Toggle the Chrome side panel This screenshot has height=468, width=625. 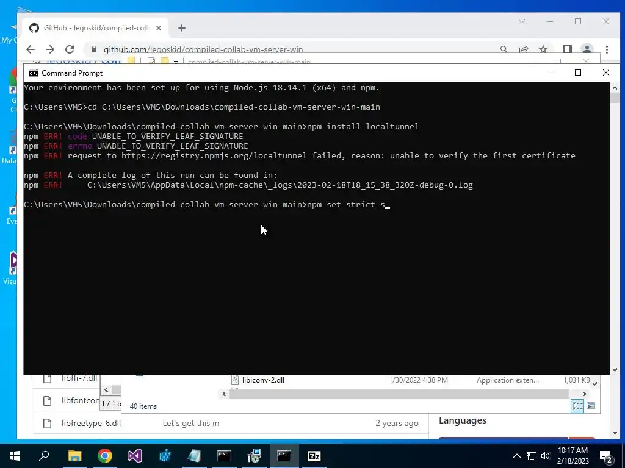[x=568, y=49]
